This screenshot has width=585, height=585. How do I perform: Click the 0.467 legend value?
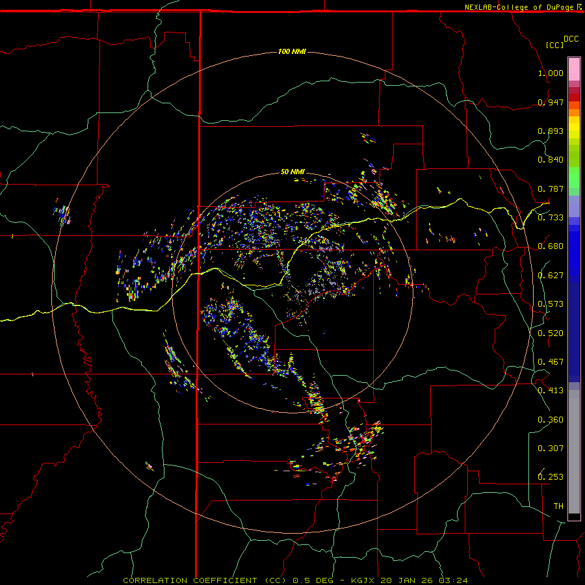point(551,362)
